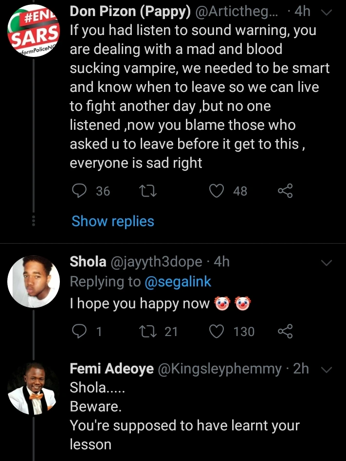This screenshot has width=346, height=461.
Task: Reply to Don Pizon's tweet
Action: [79, 192]
